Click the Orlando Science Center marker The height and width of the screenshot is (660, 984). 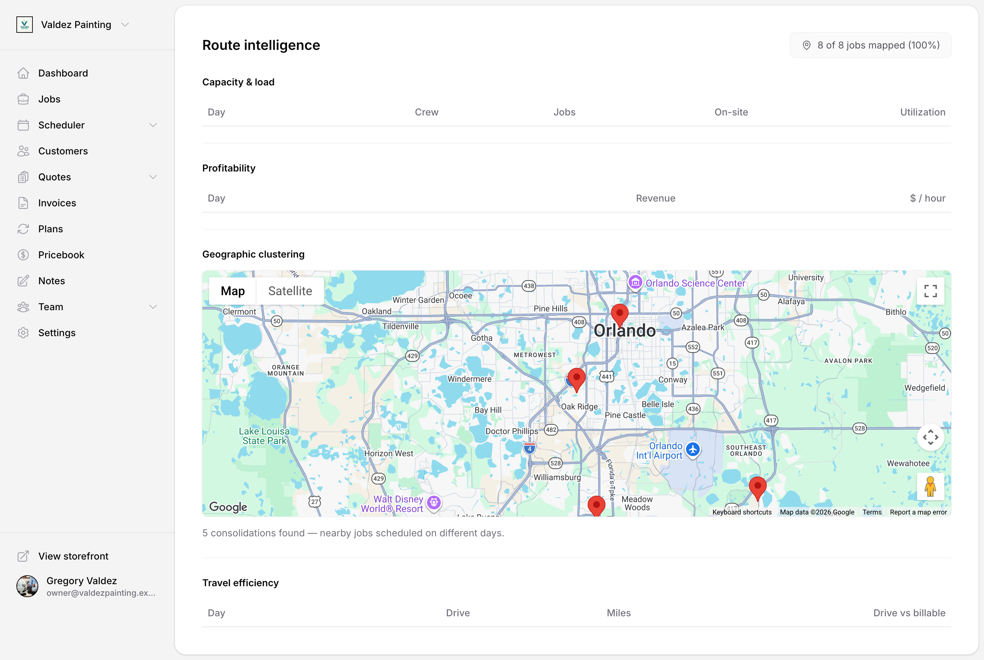[635, 283]
